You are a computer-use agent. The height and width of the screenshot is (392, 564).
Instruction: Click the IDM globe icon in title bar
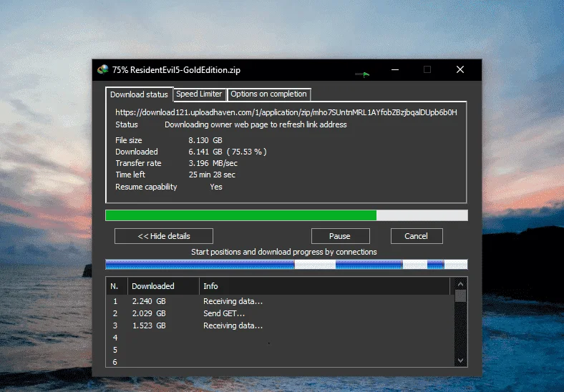tap(103, 69)
